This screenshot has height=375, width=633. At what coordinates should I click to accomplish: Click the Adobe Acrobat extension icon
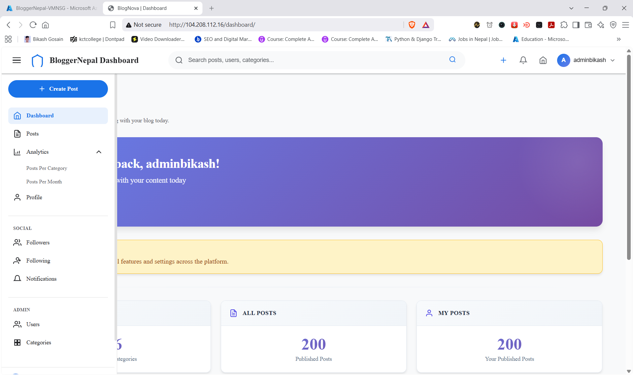[x=551, y=25]
